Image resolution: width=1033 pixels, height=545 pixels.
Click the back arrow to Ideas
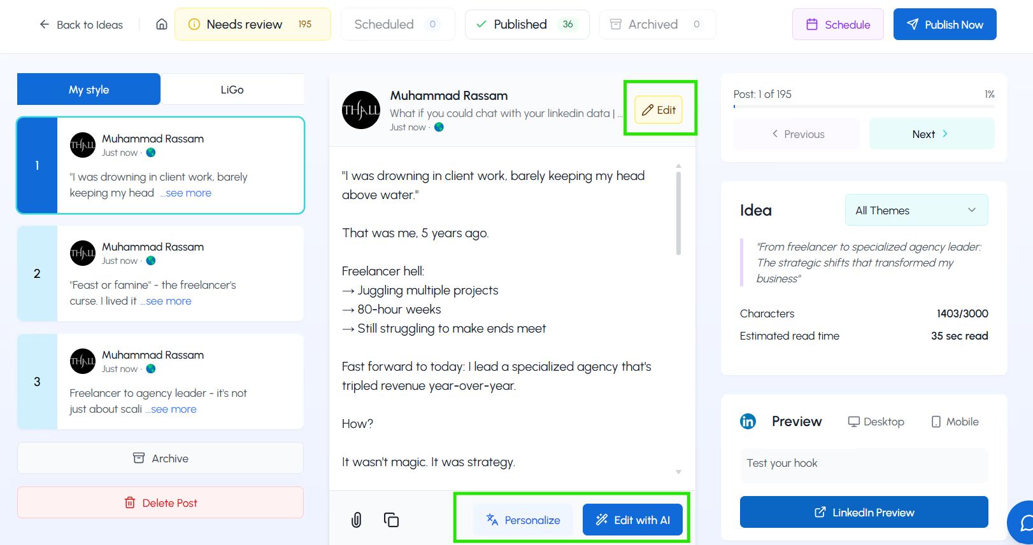(x=45, y=25)
